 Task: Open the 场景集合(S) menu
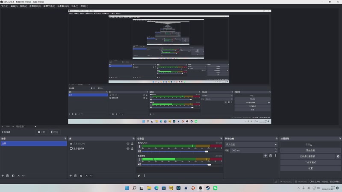(63, 6)
